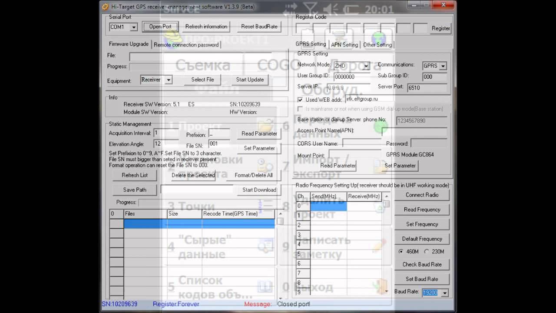556x313 pixels.
Task: Click the frequency table scrollbar down arrow
Action: [387, 291]
